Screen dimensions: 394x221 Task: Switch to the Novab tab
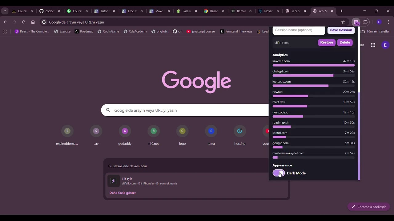pyautogui.click(x=269, y=11)
